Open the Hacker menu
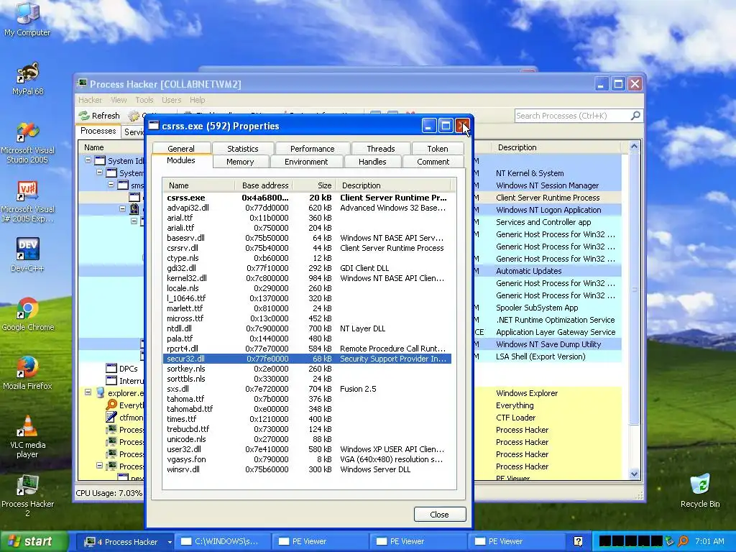736x552 pixels. click(90, 100)
